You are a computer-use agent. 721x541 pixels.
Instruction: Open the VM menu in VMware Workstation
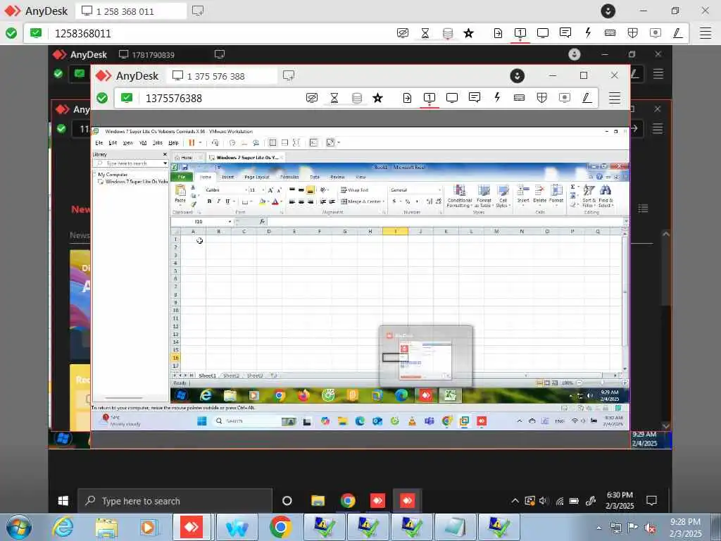coord(143,142)
